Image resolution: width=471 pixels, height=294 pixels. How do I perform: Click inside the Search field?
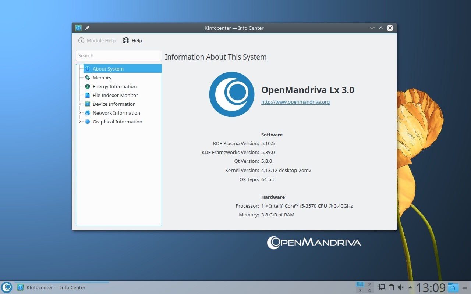pyautogui.click(x=118, y=55)
